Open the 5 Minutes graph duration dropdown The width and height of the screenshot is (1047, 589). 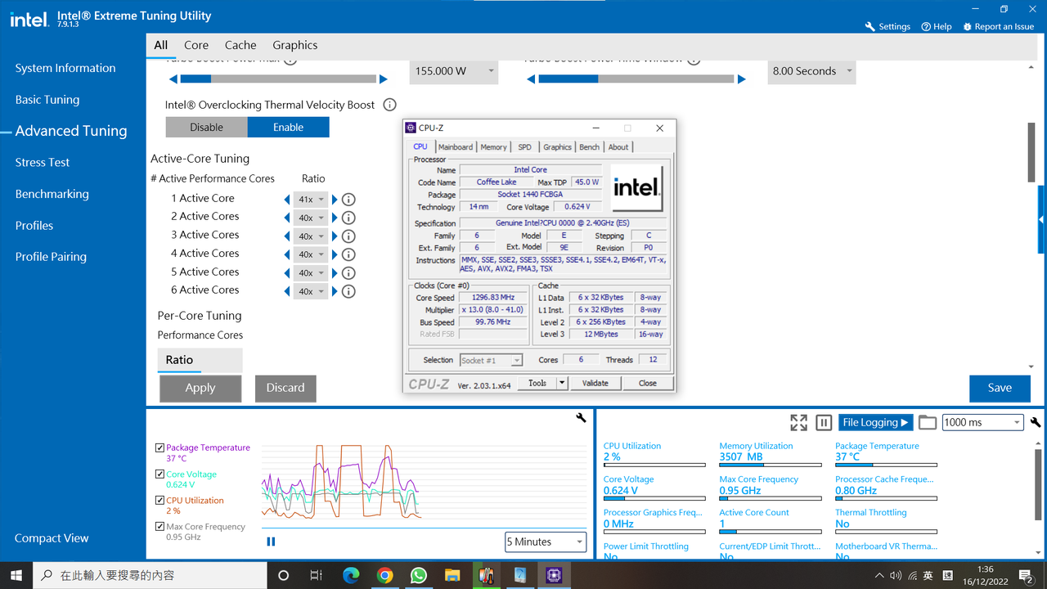pyautogui.click(x=546, y=542)
